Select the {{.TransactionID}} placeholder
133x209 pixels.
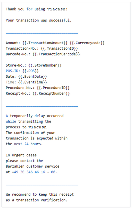pyautogui.click(x=59, y=48)
